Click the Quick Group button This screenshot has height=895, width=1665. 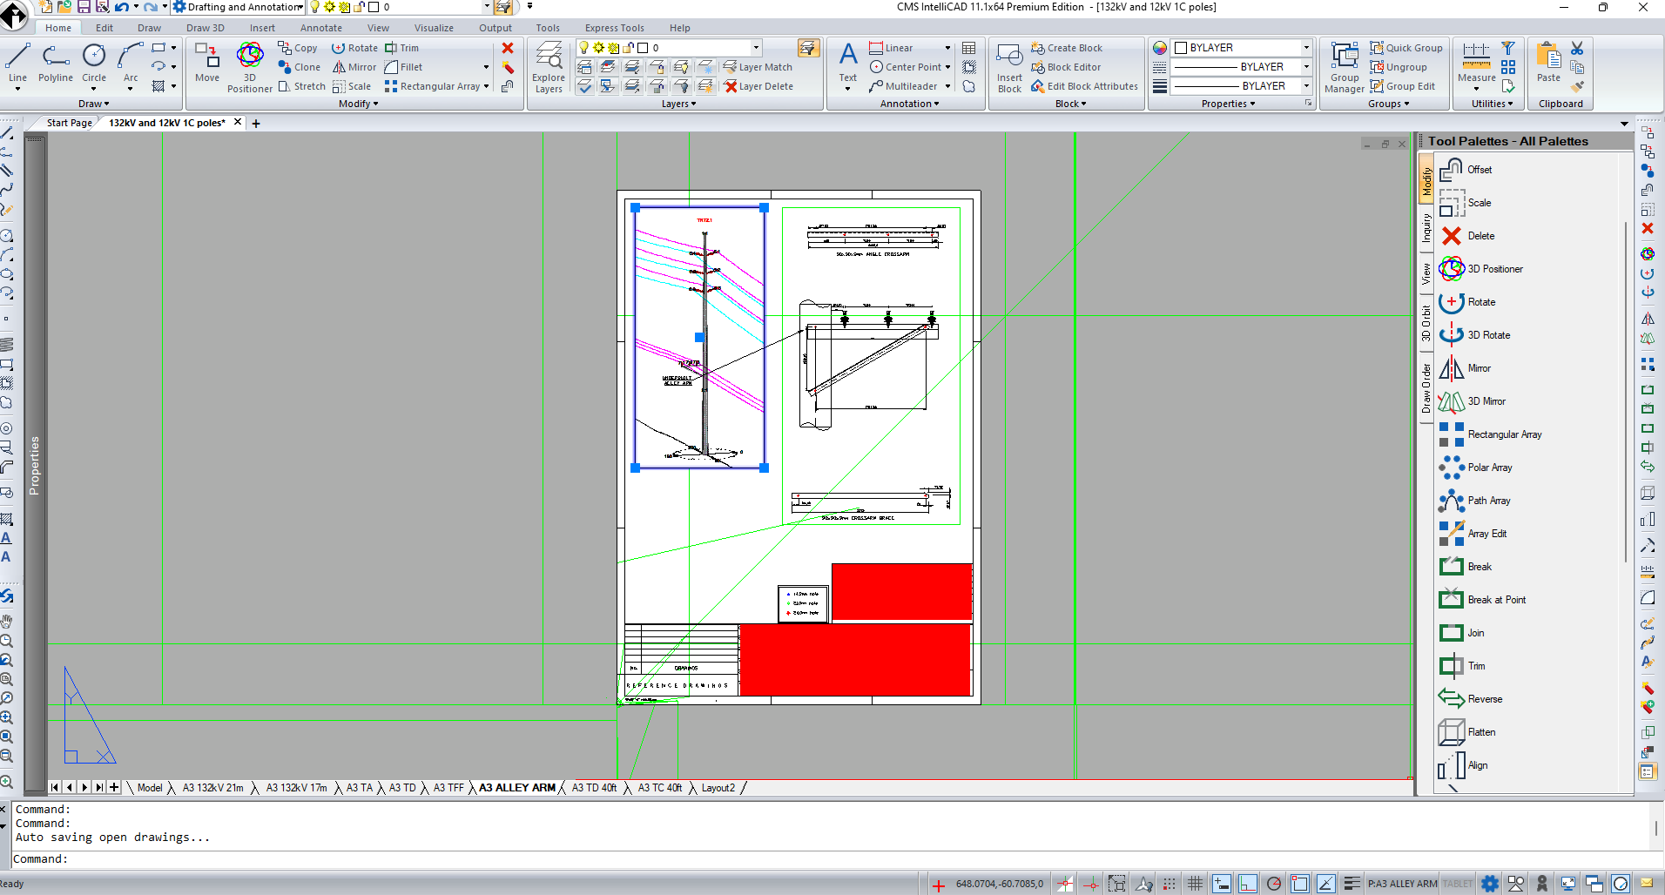coord(1406,48)
